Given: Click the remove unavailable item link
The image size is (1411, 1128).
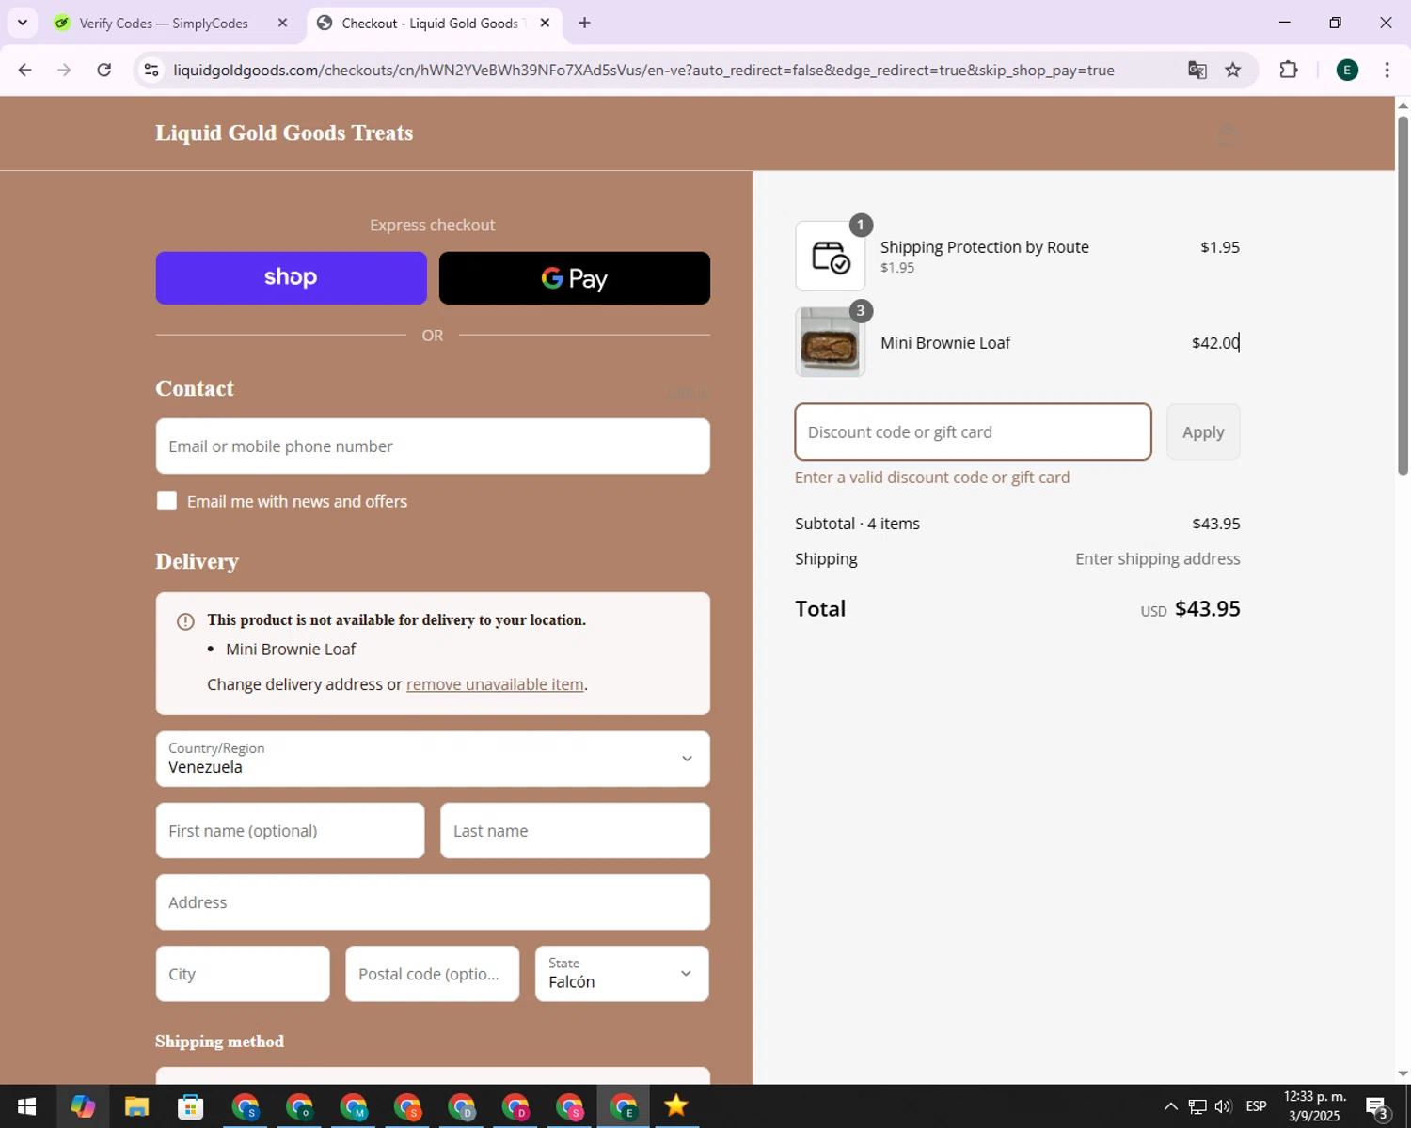Looking at the screenshot, I should point(495,684).
